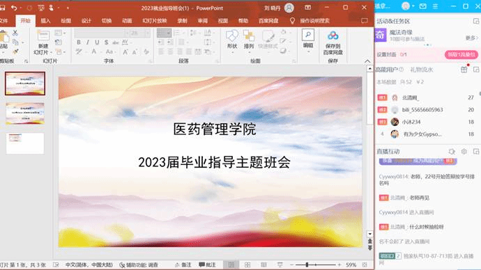
Task: Click the language 中文(简体,中国大陆) status entry
Action: (89, 264)
